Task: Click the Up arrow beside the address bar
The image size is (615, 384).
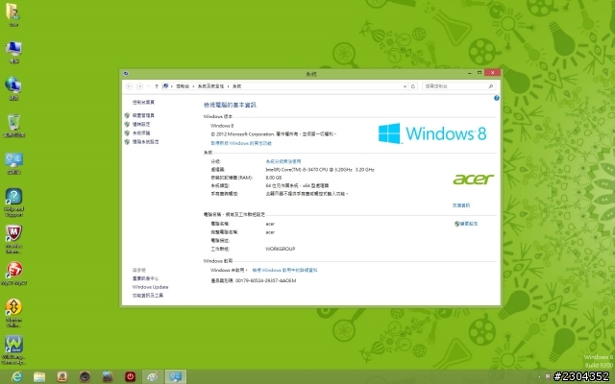Action: click(157, 86)
